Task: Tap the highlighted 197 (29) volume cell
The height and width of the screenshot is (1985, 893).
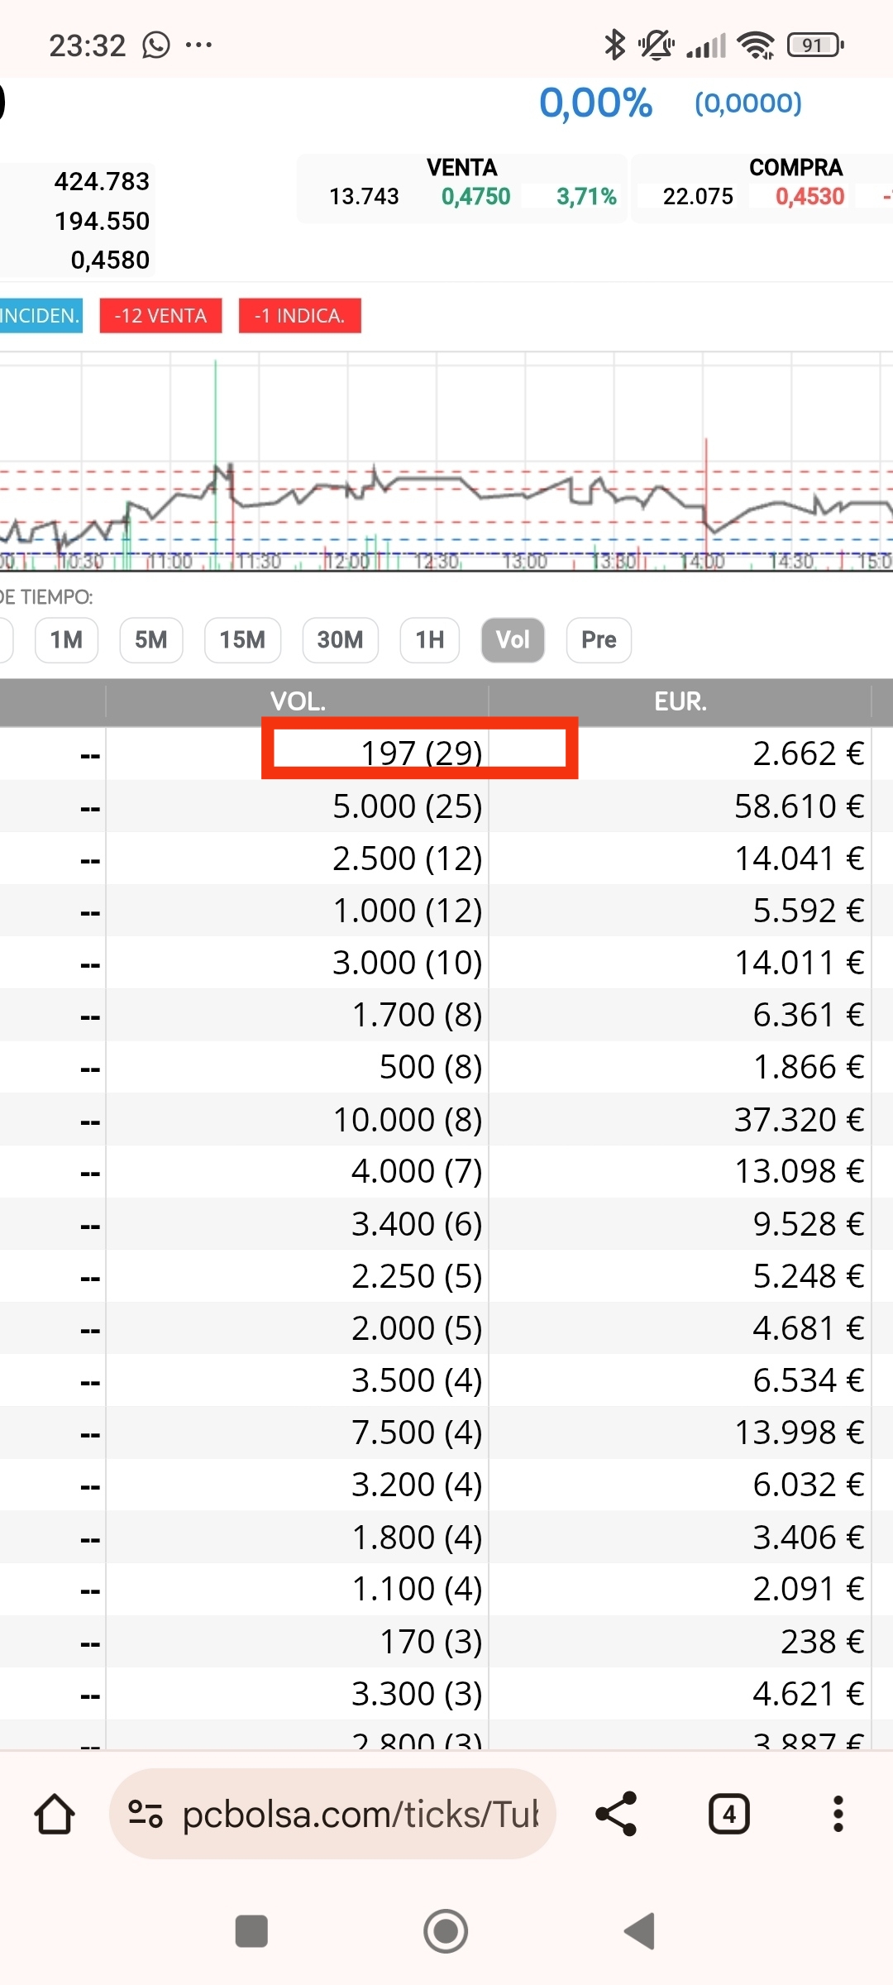Action: [420, 751]
